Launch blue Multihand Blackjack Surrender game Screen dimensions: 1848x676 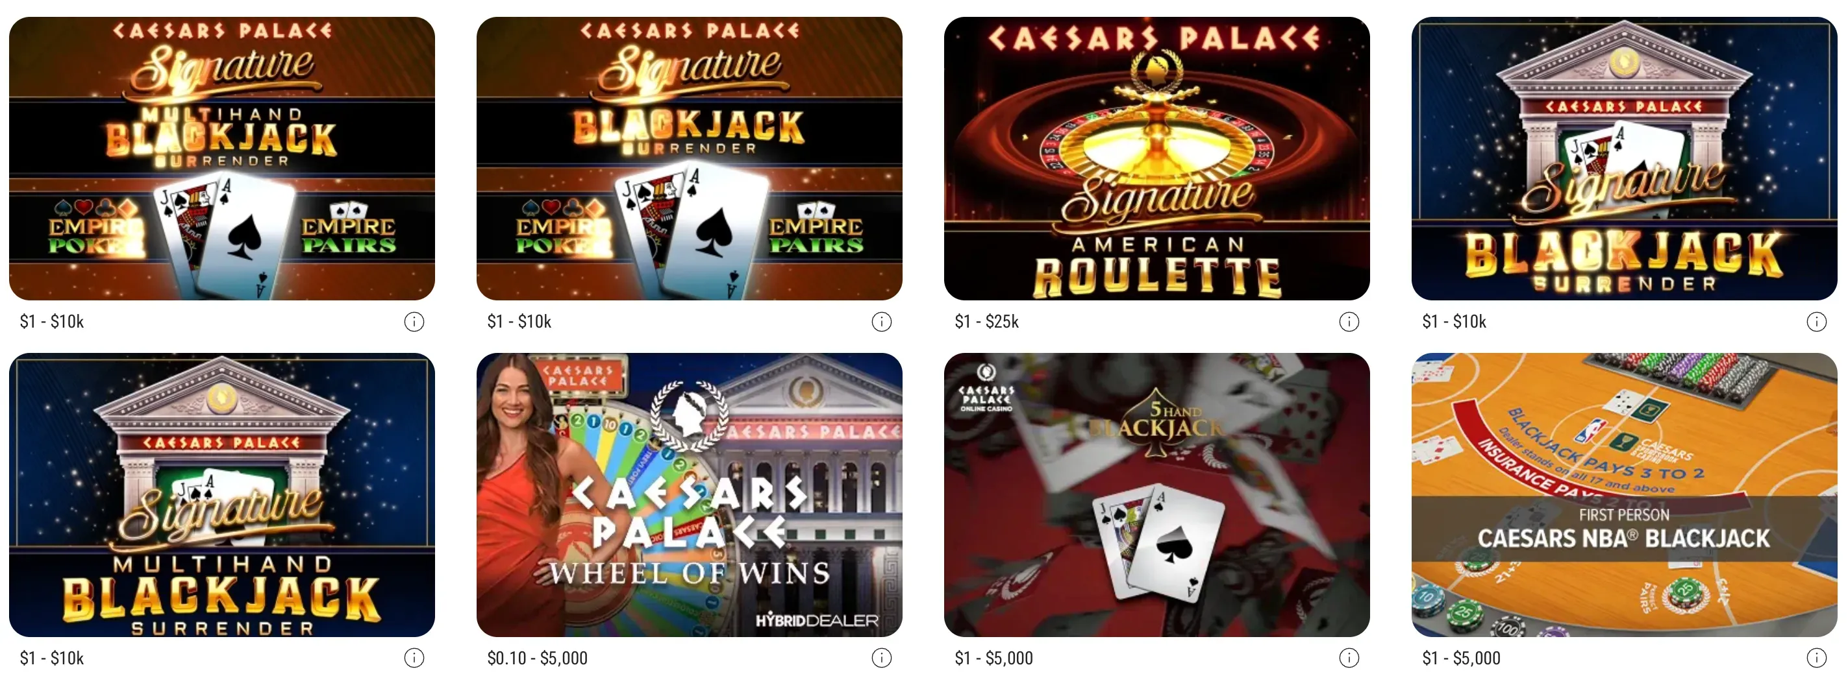point(221,494)
